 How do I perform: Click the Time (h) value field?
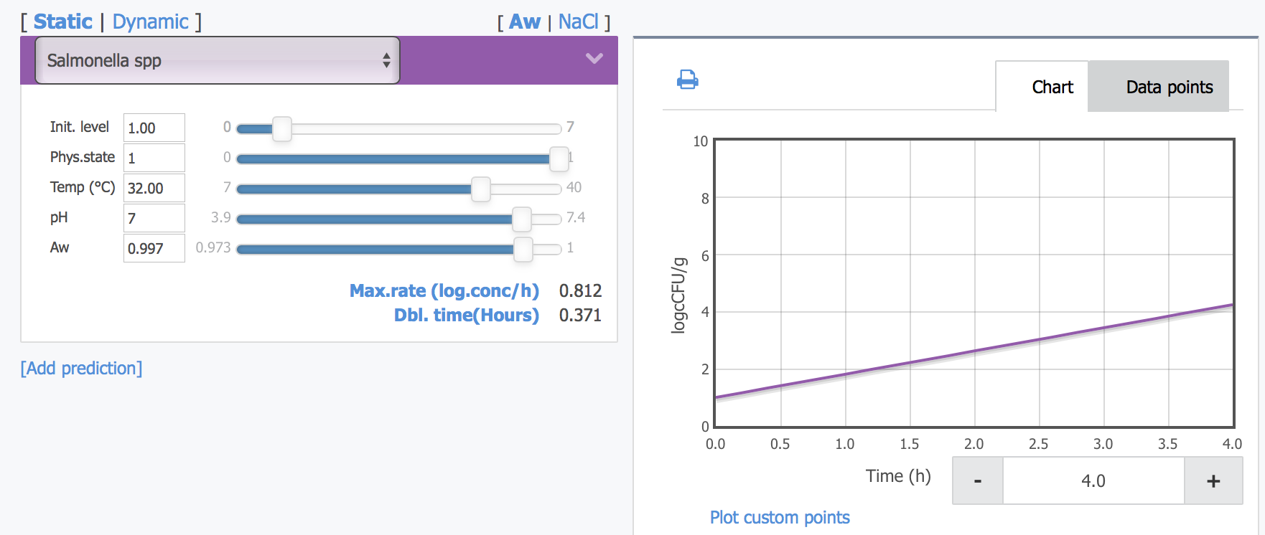[x=1093, y=480]
